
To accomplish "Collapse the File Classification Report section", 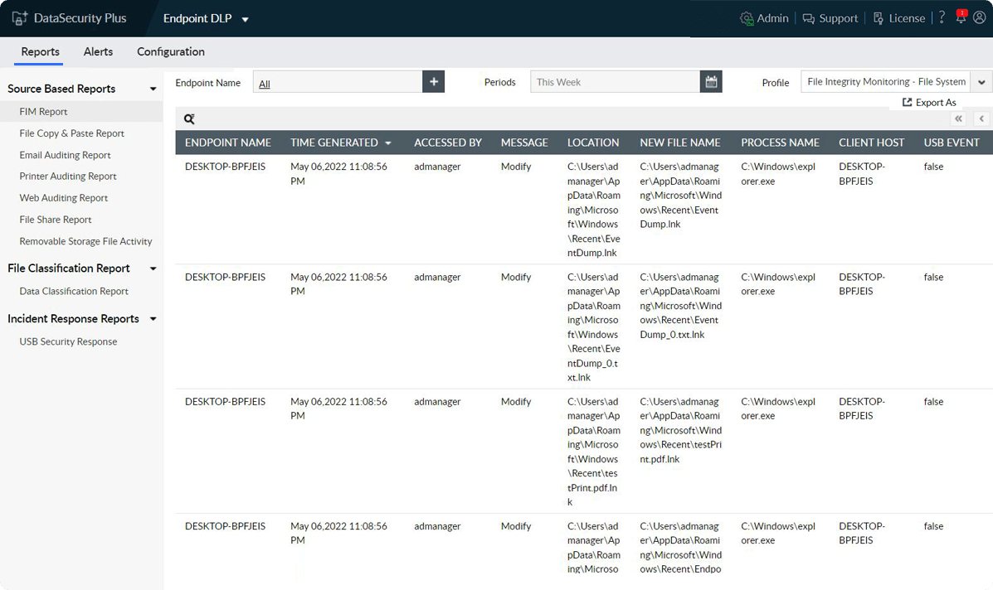I will 153,268.
